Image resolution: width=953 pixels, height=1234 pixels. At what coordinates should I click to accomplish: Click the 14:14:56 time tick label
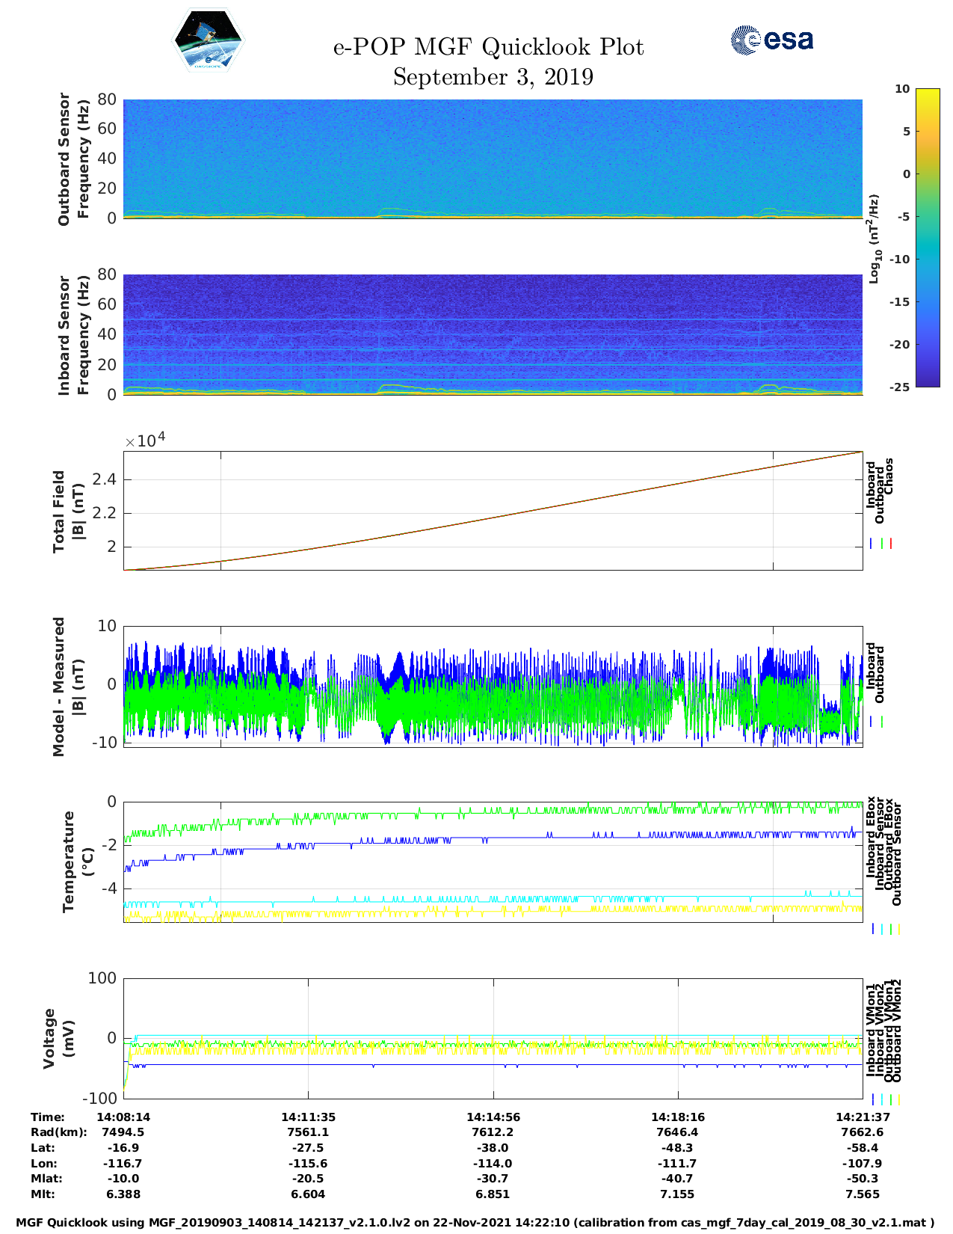click(493, 1117)
